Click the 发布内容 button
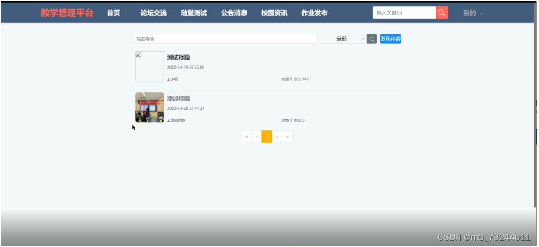Image resolution: width=539 pixels, height=247 pixels. tap(391, 39)
